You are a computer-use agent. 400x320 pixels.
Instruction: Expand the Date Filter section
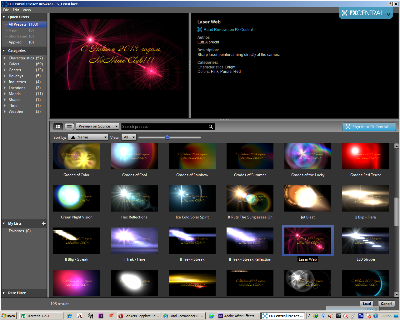(4, 293)
